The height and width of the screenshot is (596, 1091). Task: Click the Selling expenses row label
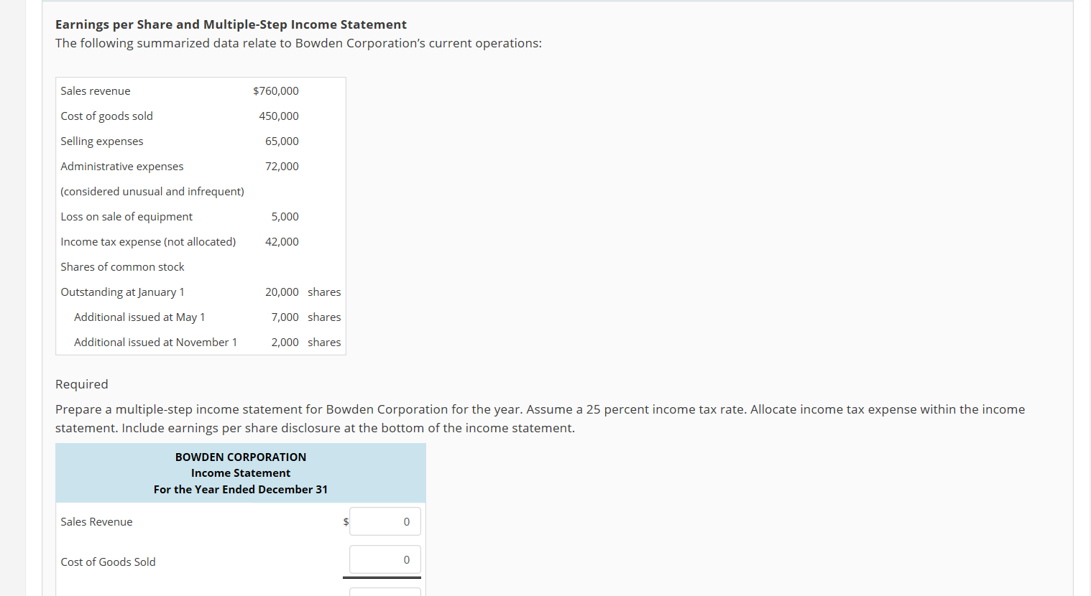click(x=101, y=141)
